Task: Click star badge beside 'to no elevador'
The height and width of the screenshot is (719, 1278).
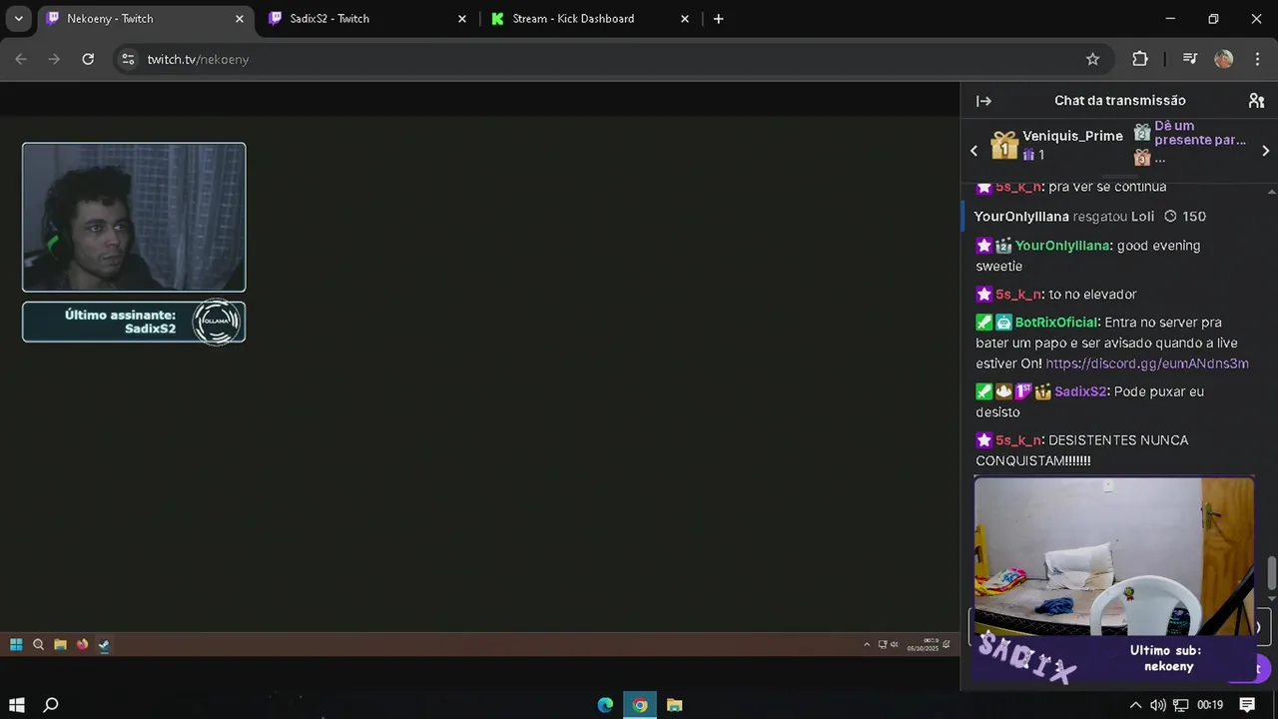Action: click(983, 295)
